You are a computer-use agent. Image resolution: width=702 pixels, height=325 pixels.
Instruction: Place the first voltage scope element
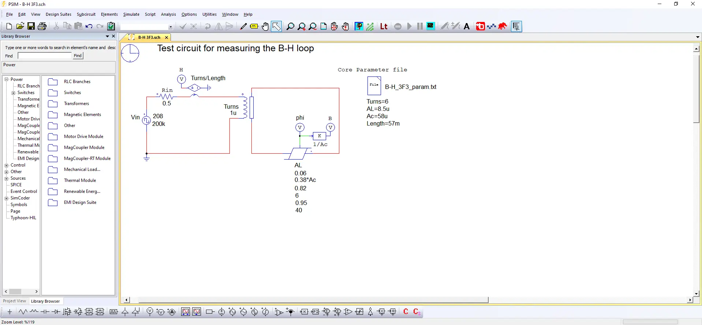tap(186, 312)
